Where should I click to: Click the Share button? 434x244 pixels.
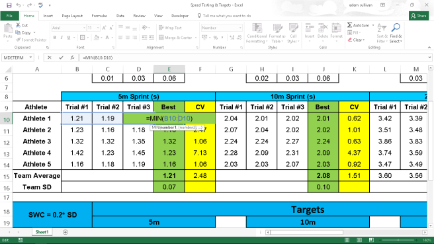click(x=419, y=16)
